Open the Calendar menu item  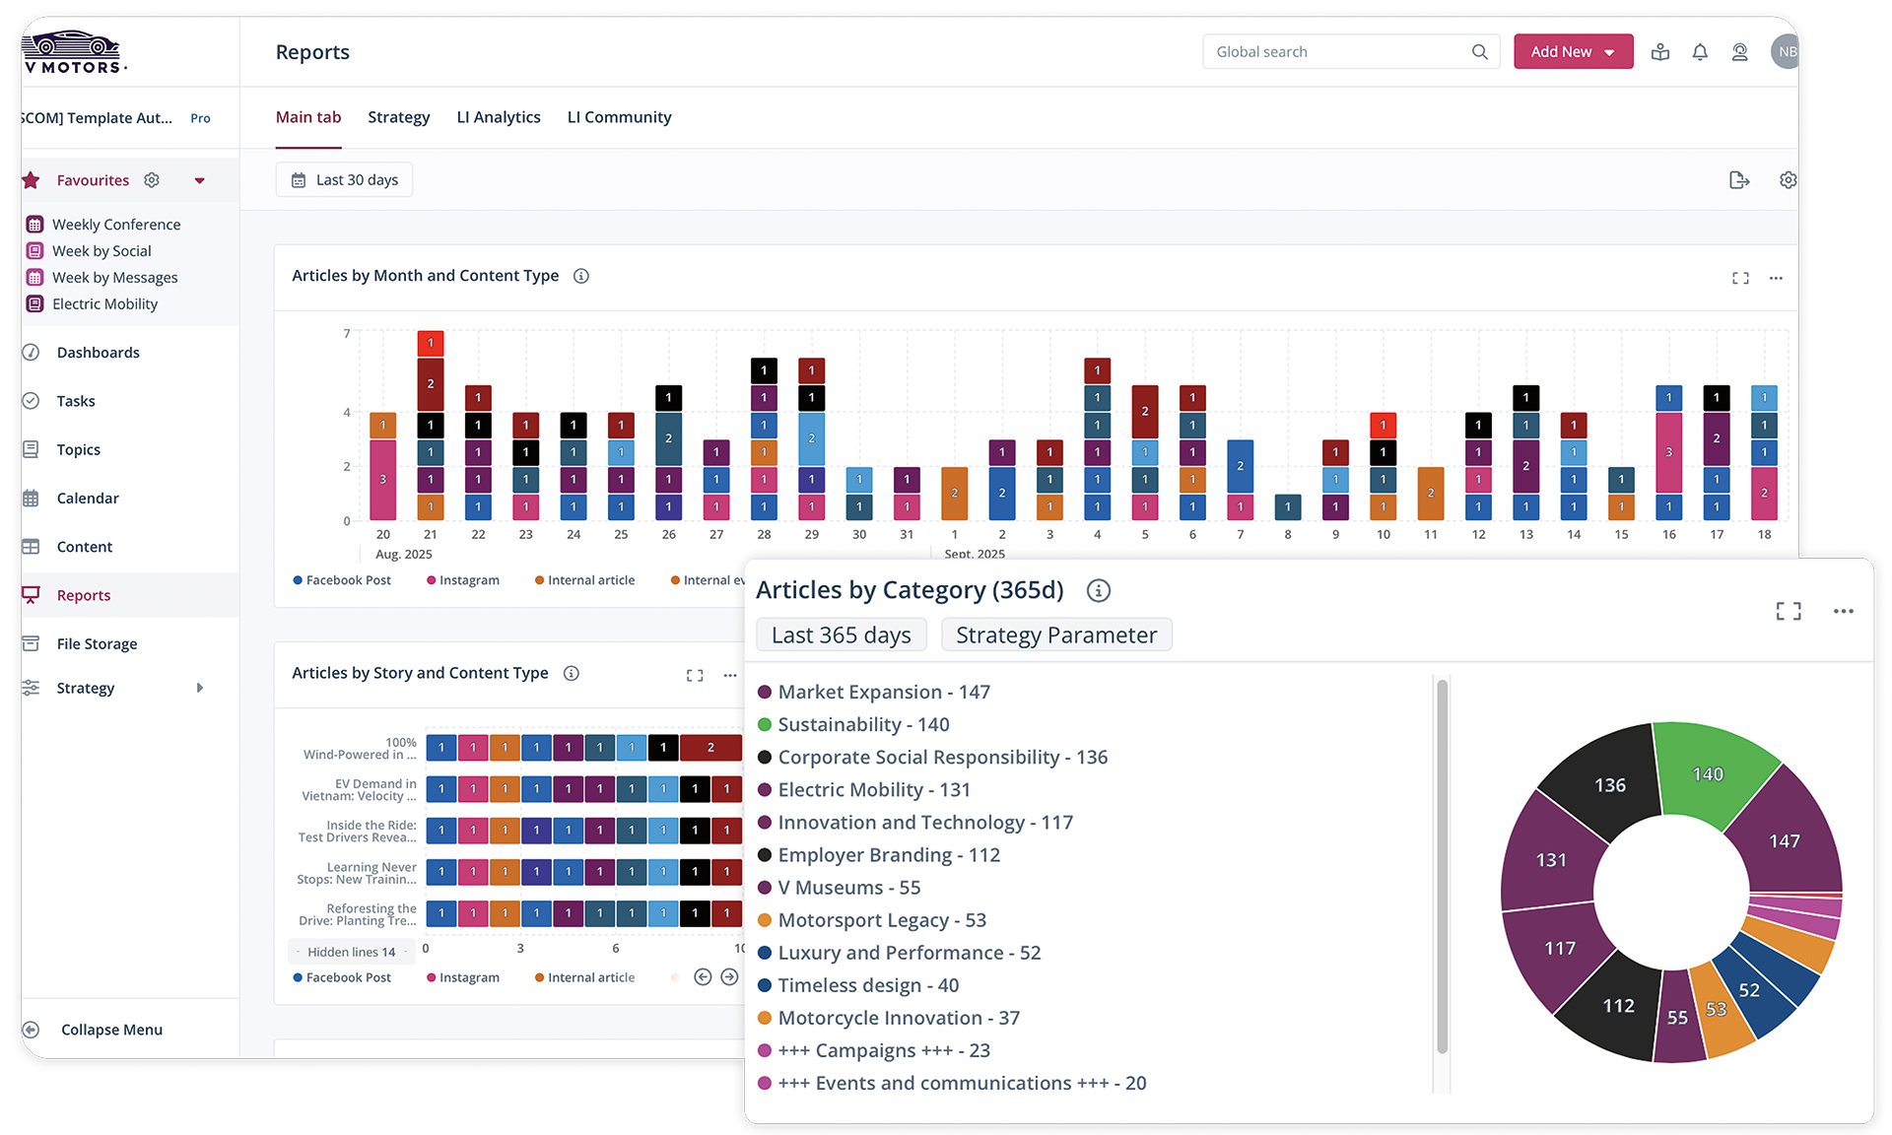click(88, 499)
